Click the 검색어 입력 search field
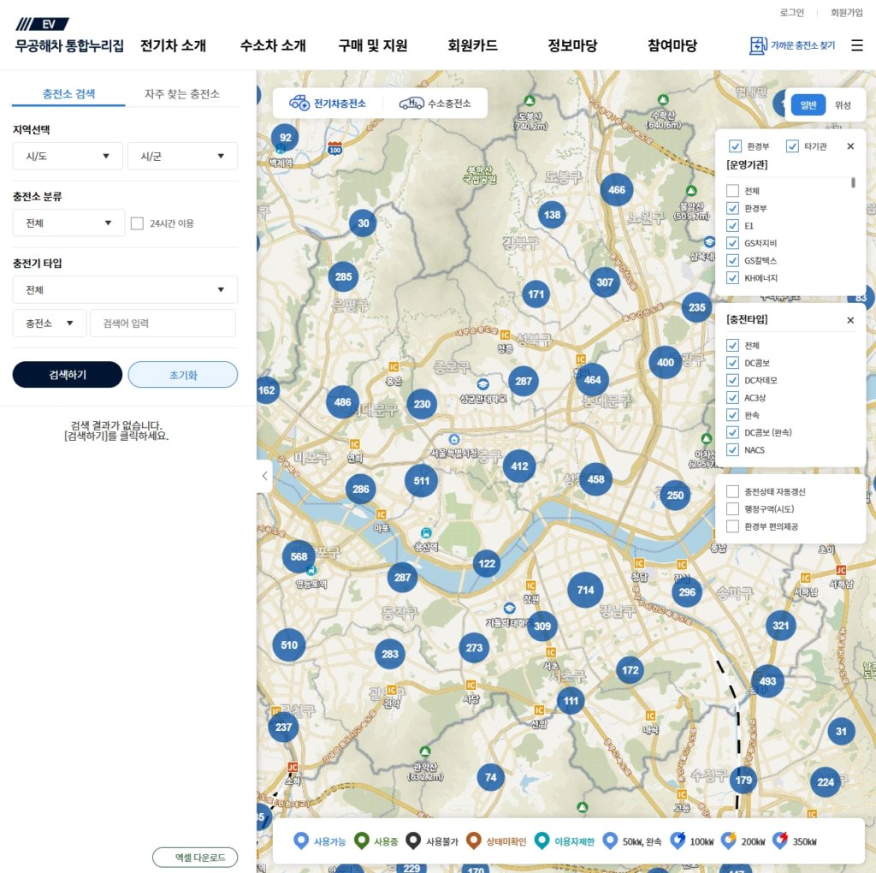This screenshot has height=873, width=876. tap(163, 324)
